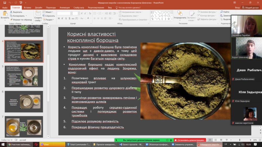Click Людмила Тарабан video tile
The image size is (262, 147).
tap(247, 26)
